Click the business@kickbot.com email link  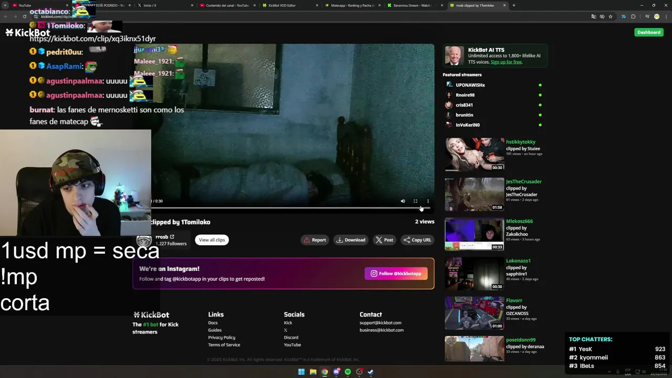382,330
